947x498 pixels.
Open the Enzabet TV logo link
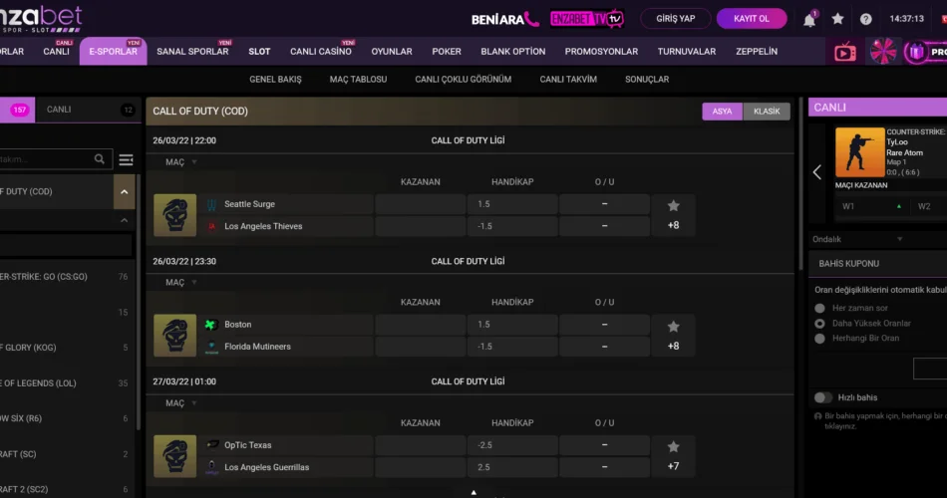tap(586, 19)
